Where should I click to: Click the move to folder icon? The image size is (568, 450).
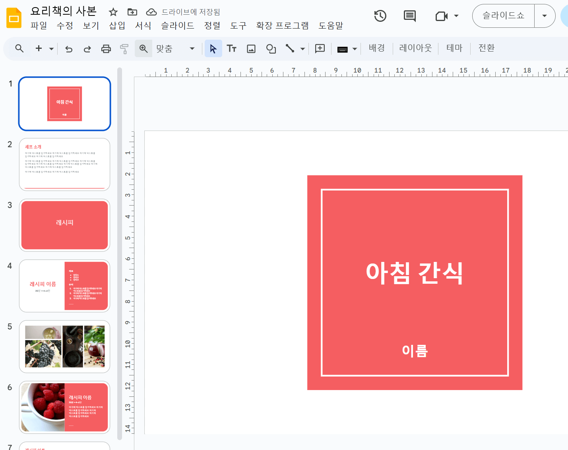(132, 12)
